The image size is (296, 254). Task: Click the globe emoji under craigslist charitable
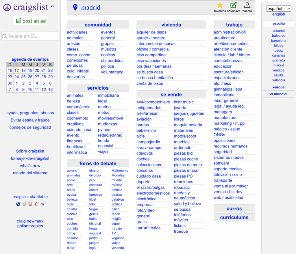[18, 204]
